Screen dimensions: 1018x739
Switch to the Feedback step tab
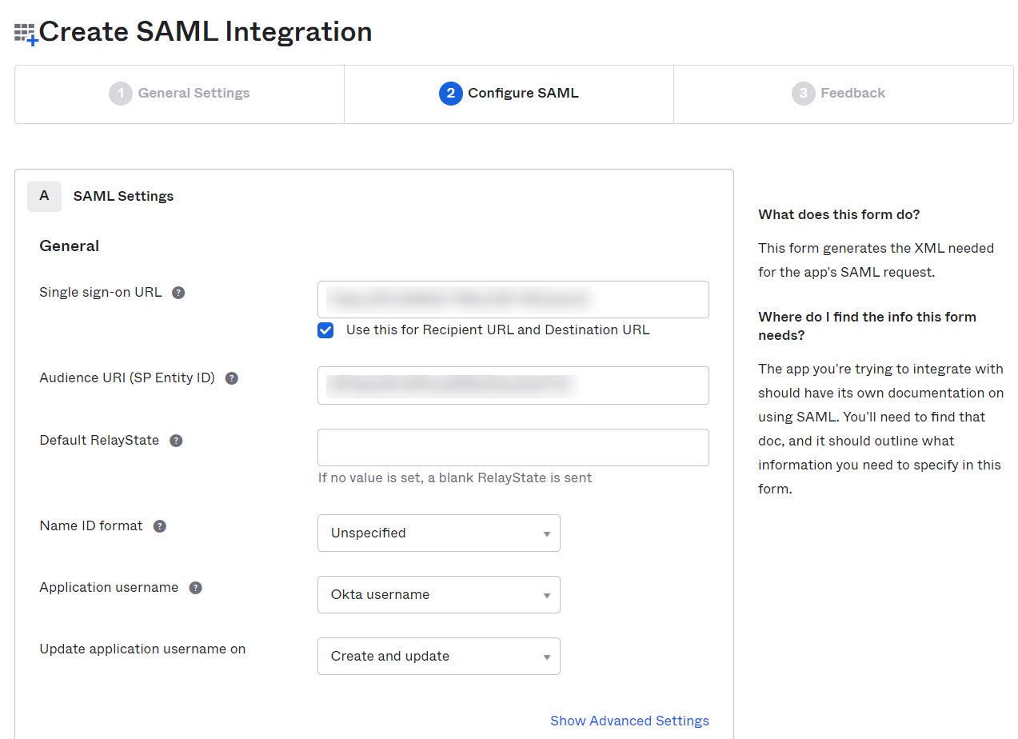852,94
